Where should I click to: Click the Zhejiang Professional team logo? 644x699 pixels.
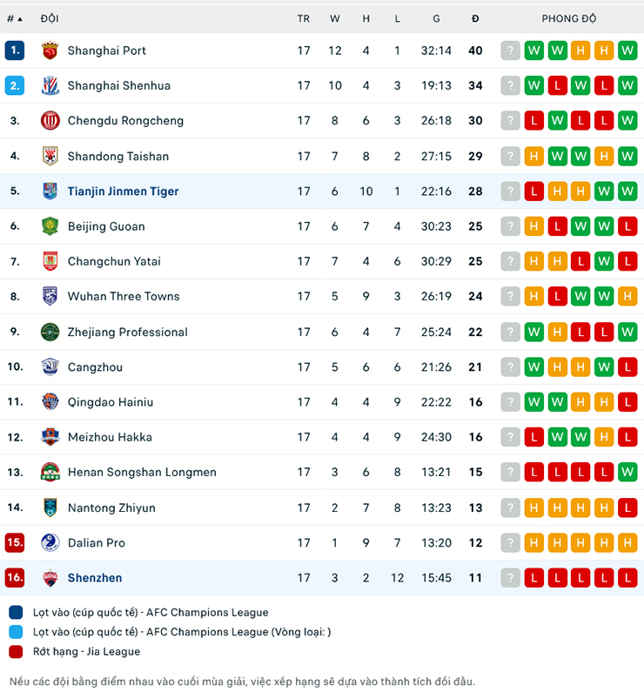(50, 332)
